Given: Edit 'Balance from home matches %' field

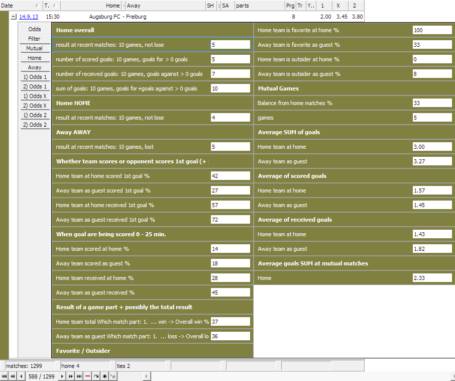Looking at the screenshot, I should (432, 103).
